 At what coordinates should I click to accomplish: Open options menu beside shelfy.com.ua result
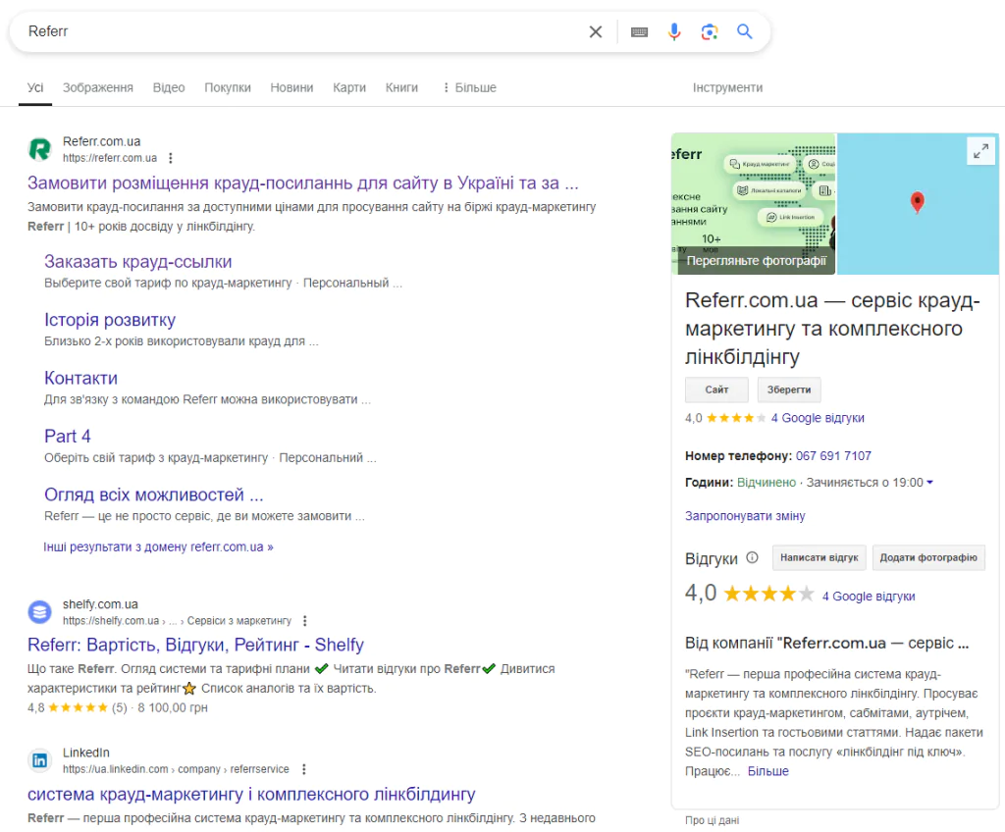305,621
